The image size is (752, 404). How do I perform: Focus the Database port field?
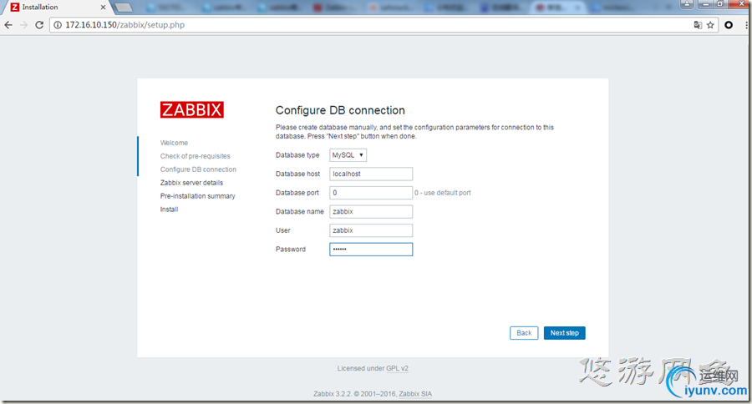[x=371, y=193]
